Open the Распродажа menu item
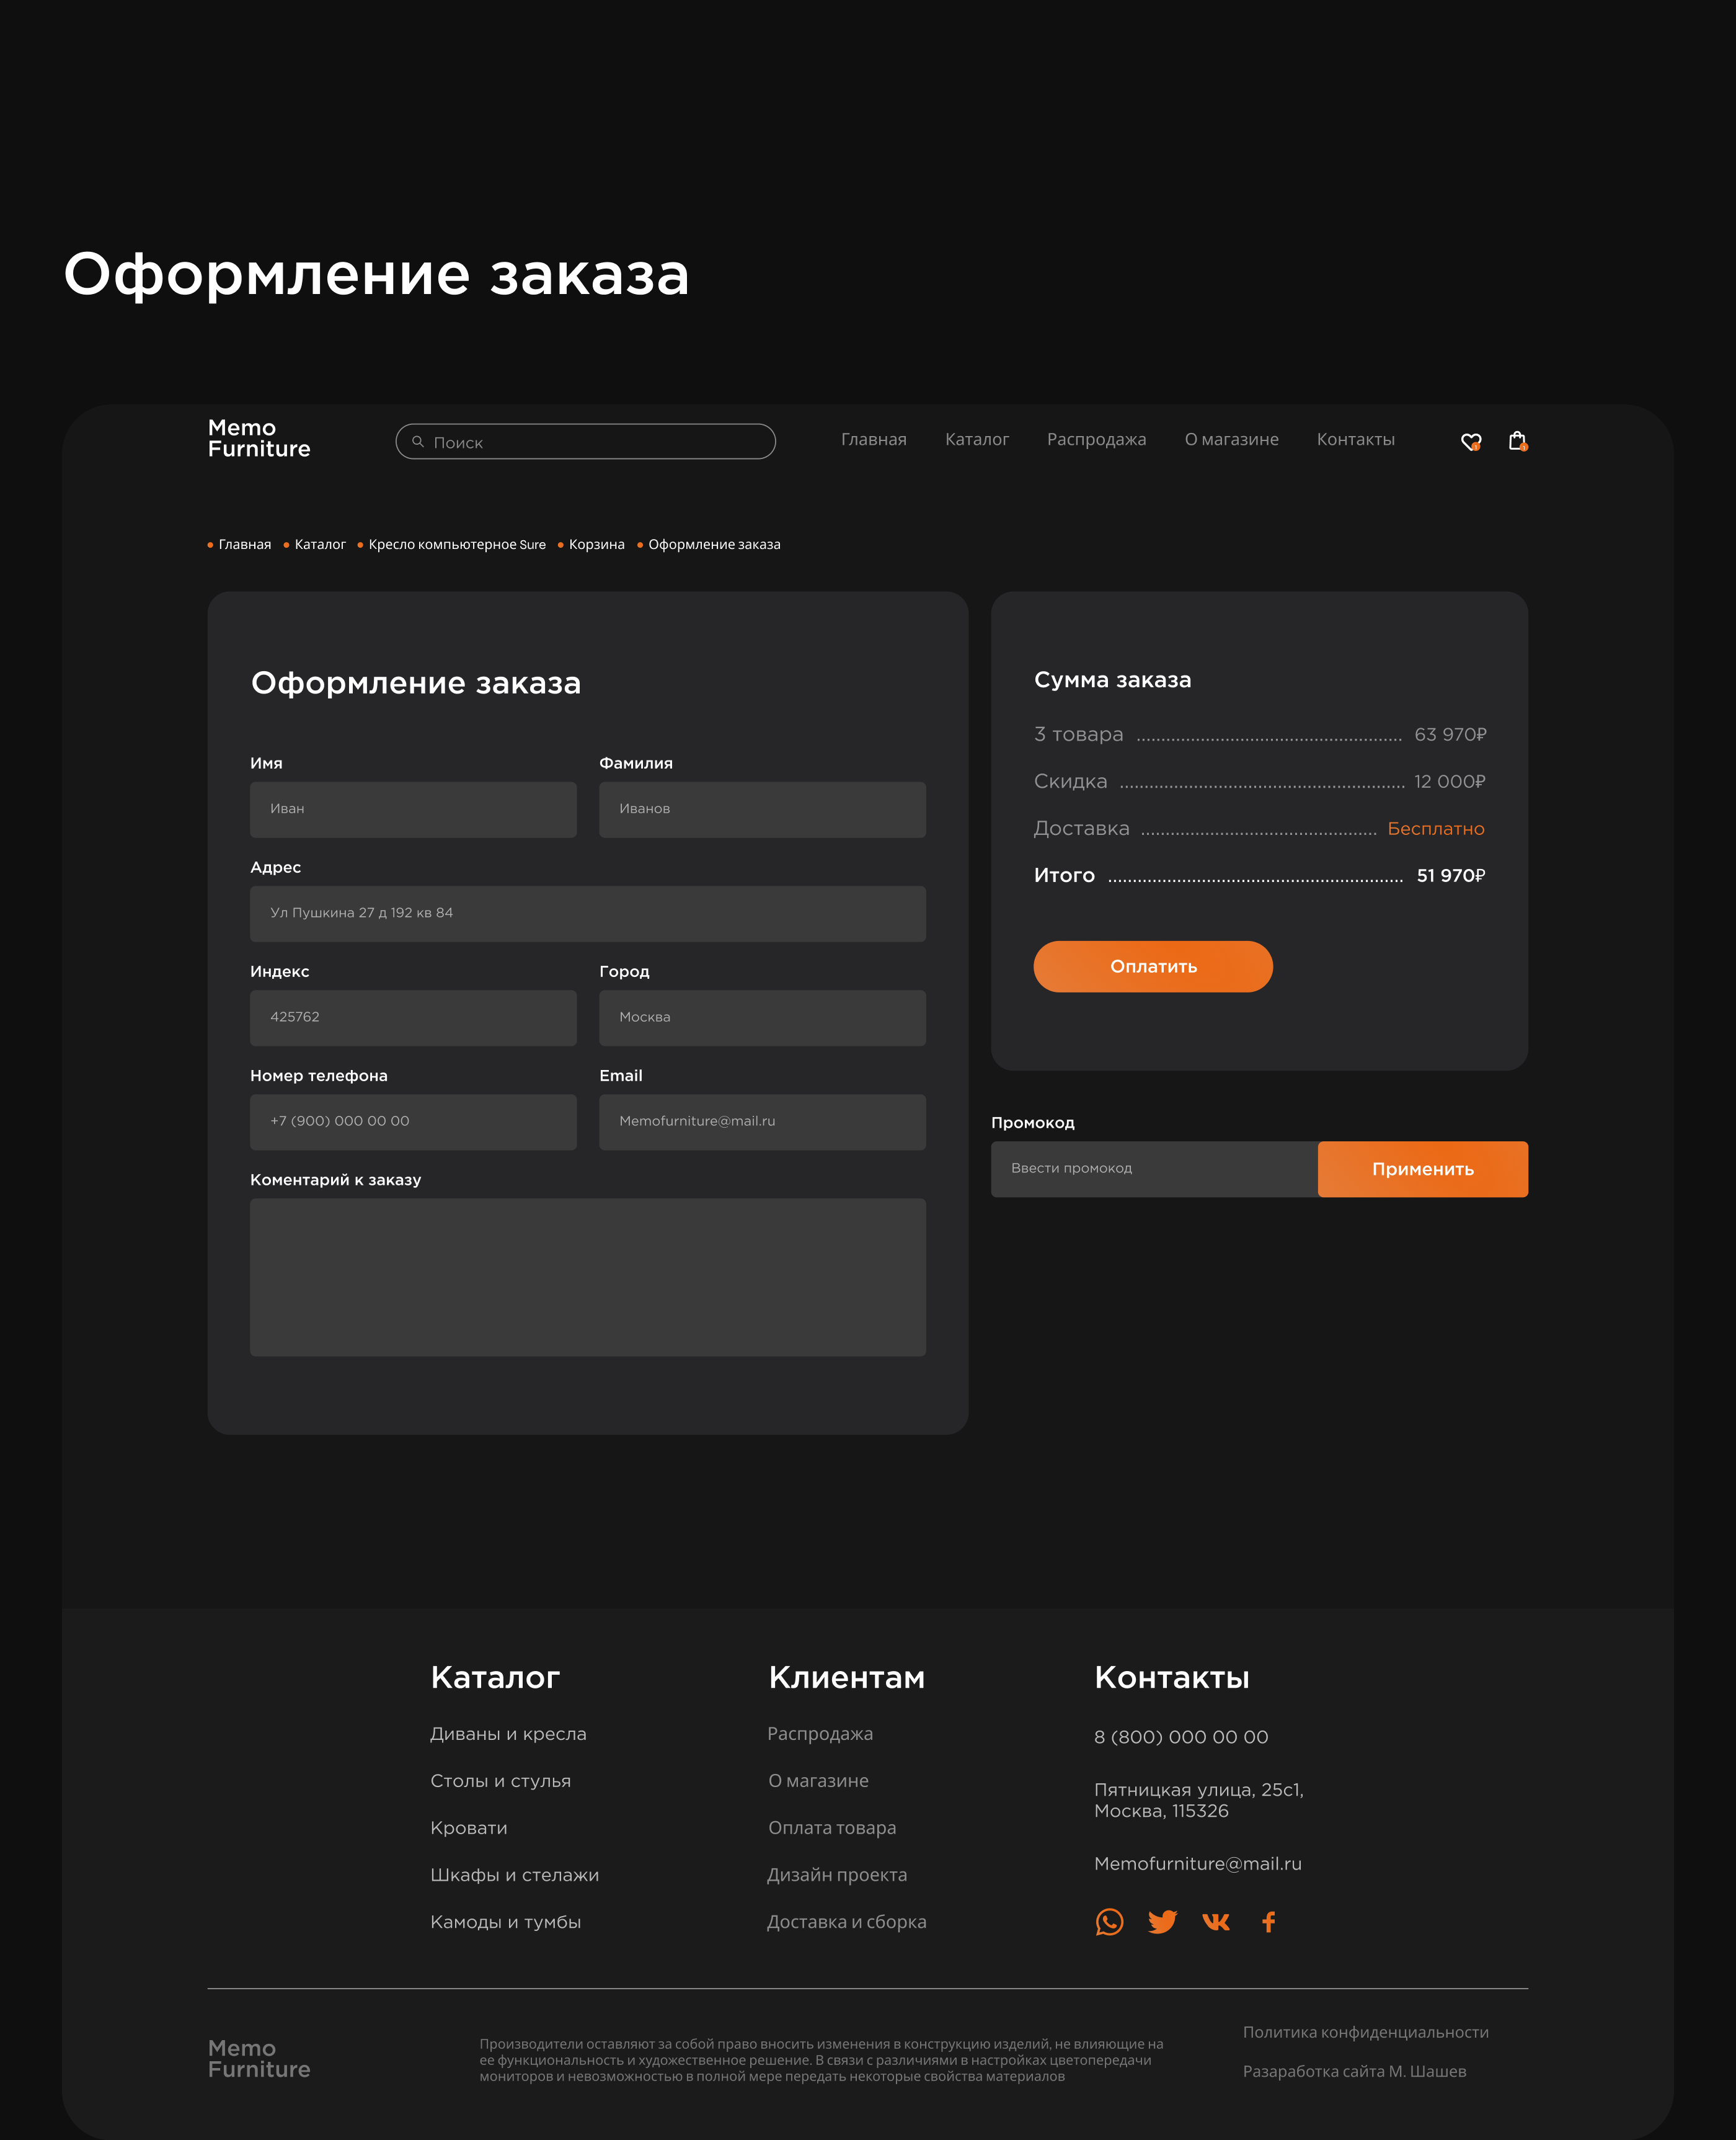The height and width of the screenshot is (2140, 1736). (1096, 439)
